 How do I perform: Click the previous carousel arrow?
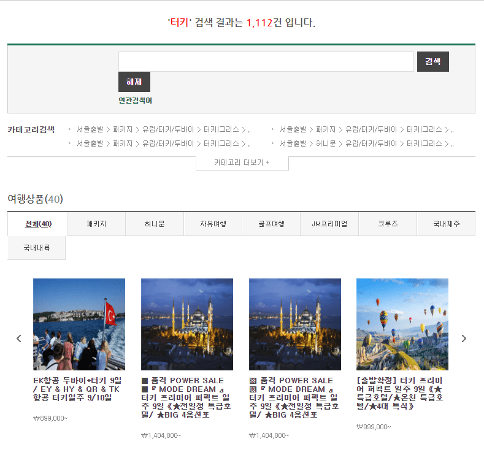coord(19,338)
